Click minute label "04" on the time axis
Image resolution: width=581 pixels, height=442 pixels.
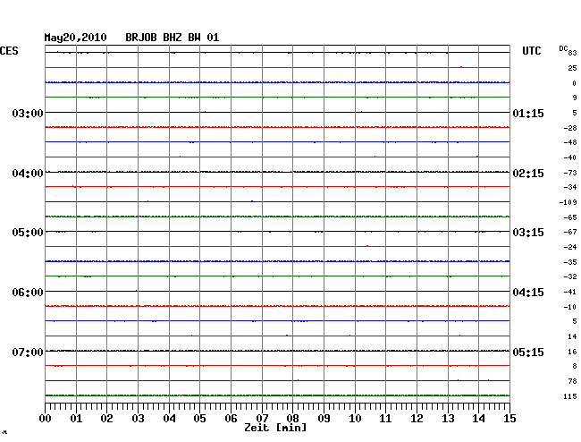(x=169, y=419)
